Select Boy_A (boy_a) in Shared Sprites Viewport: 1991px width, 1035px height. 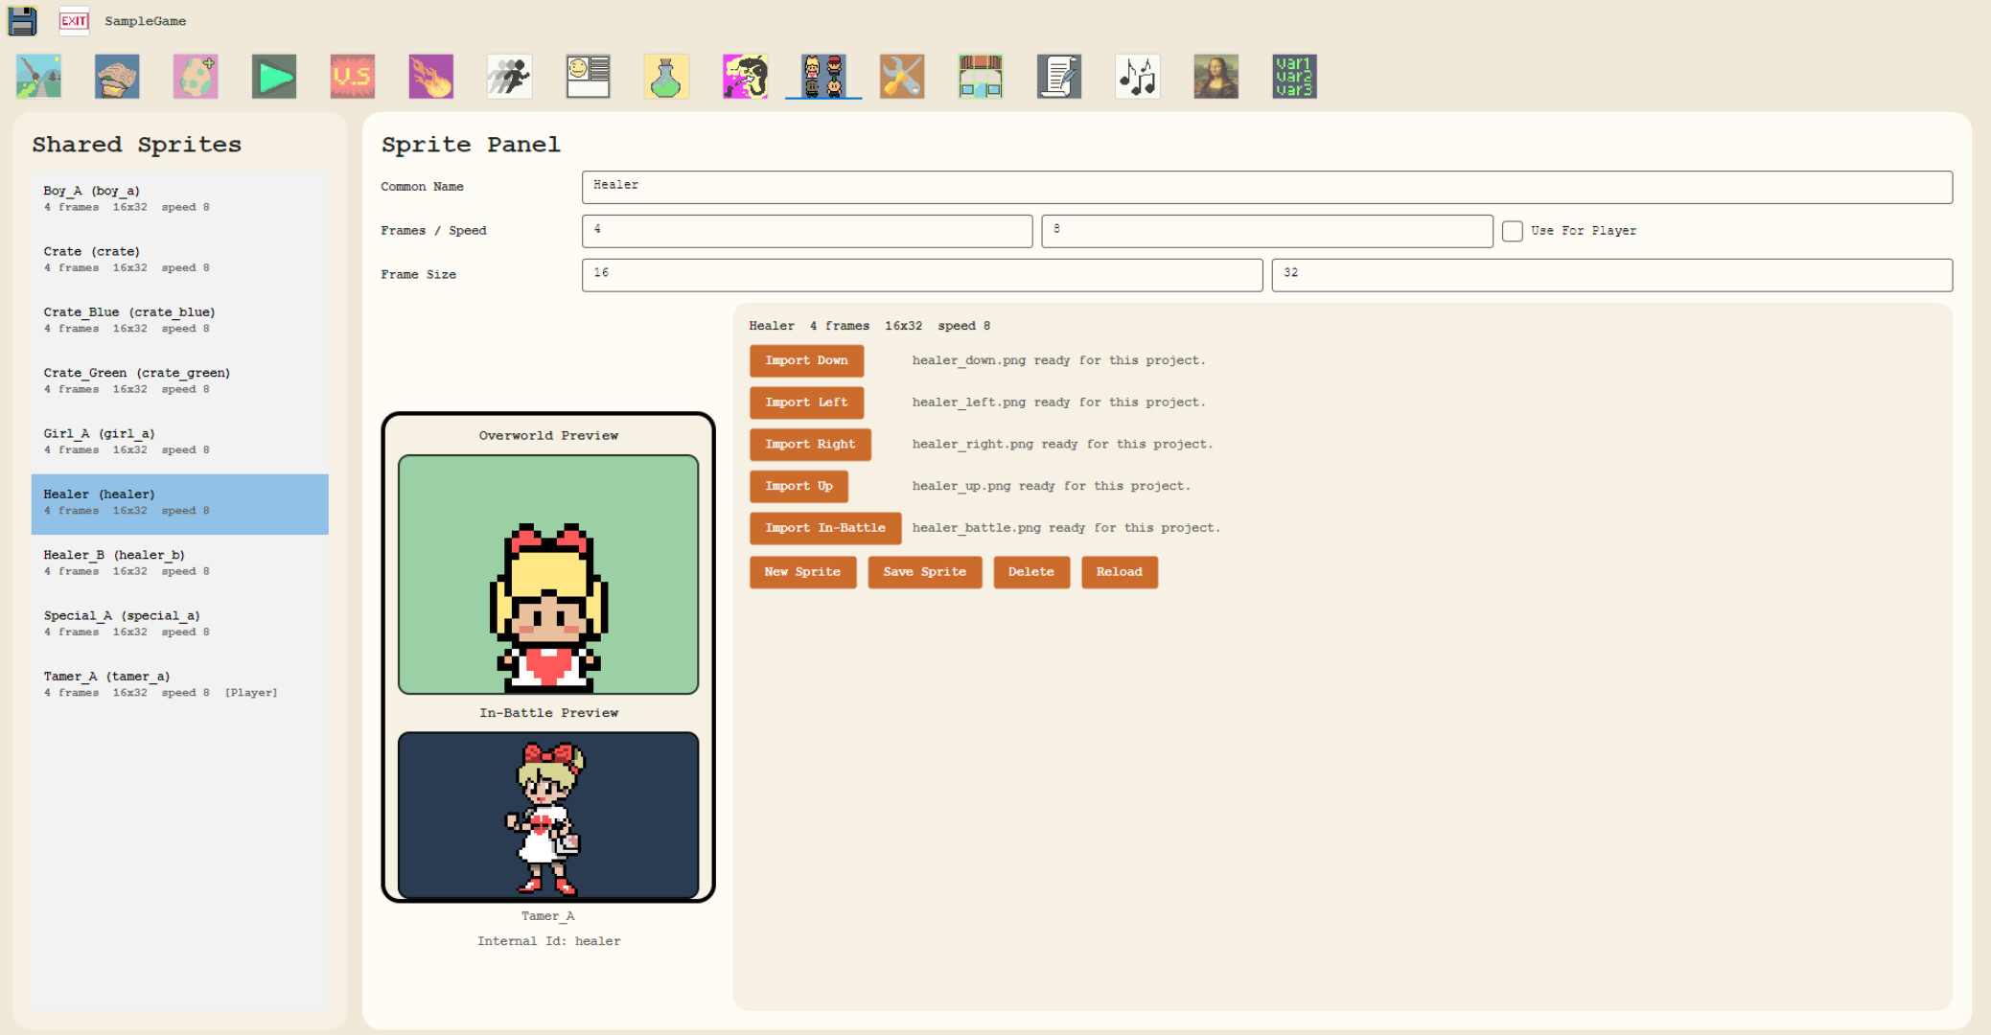180,200
